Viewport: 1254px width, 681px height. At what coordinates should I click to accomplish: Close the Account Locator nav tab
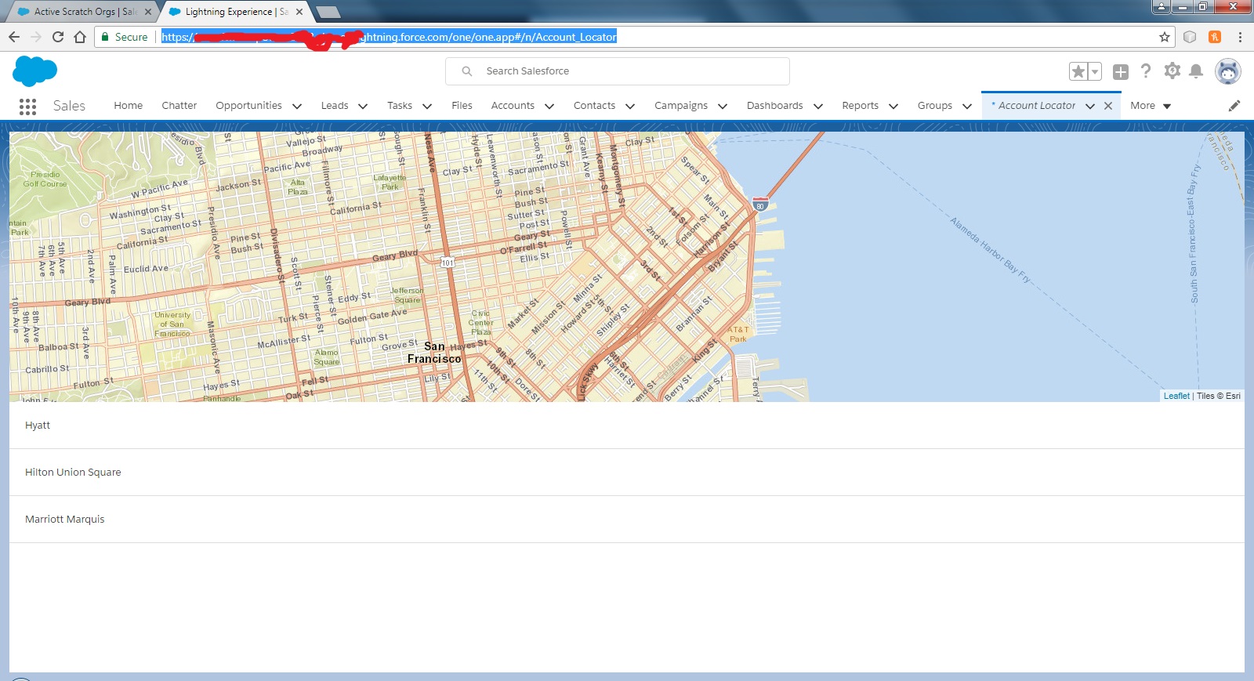1108,106
